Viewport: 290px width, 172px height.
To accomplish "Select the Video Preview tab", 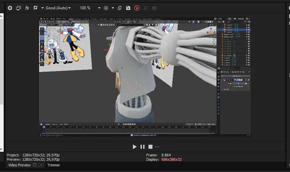I will 20,165.
